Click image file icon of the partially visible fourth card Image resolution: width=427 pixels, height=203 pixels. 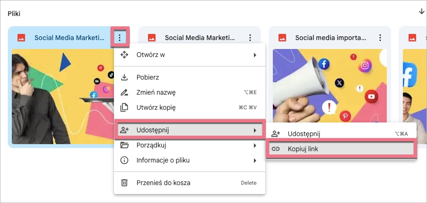[x=412, y=38]
